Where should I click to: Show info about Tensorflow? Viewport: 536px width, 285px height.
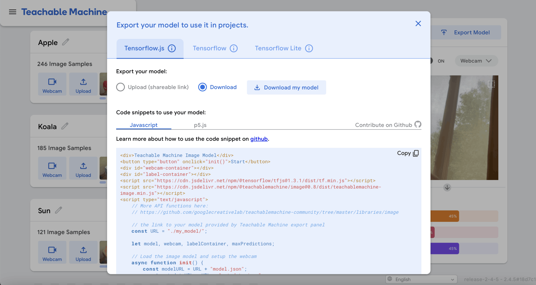coord(234,48)
